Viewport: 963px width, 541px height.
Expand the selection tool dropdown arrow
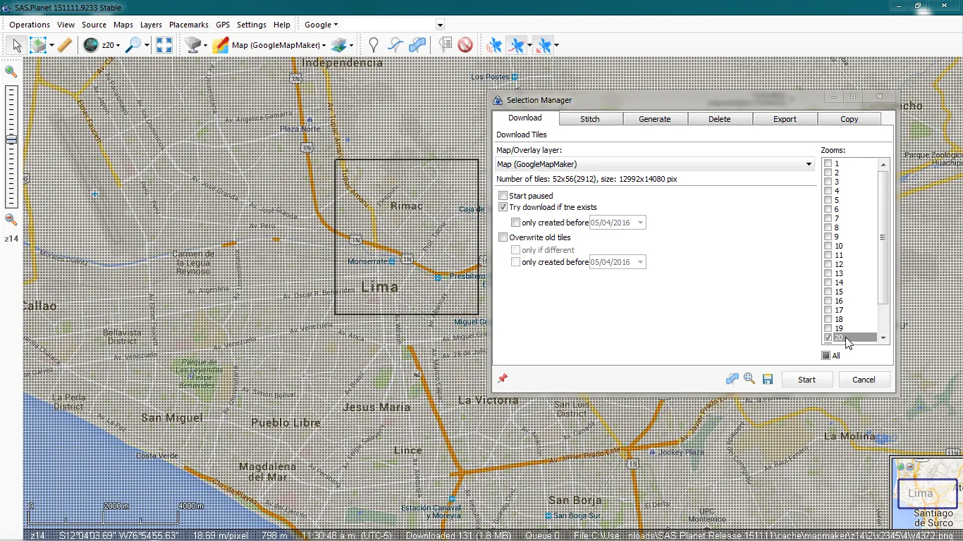click(51, 45)
